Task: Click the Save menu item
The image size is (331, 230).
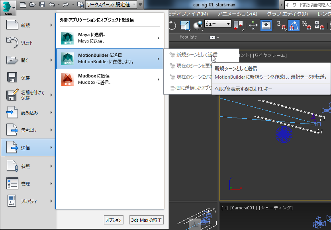Action: point(28,77)
